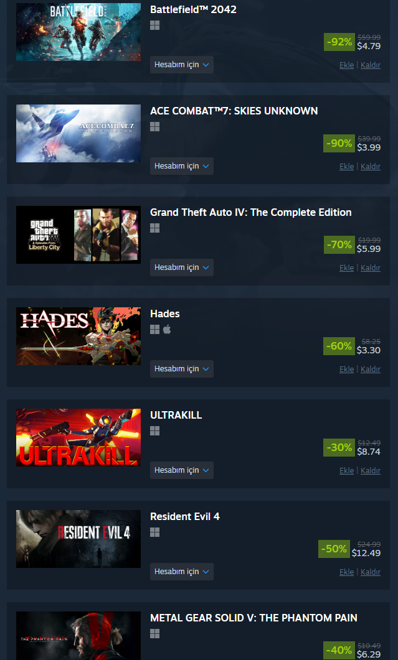Click the Windows icon under Resident Evil 4
The image size is (398, 660).
[x=154, y=532]
